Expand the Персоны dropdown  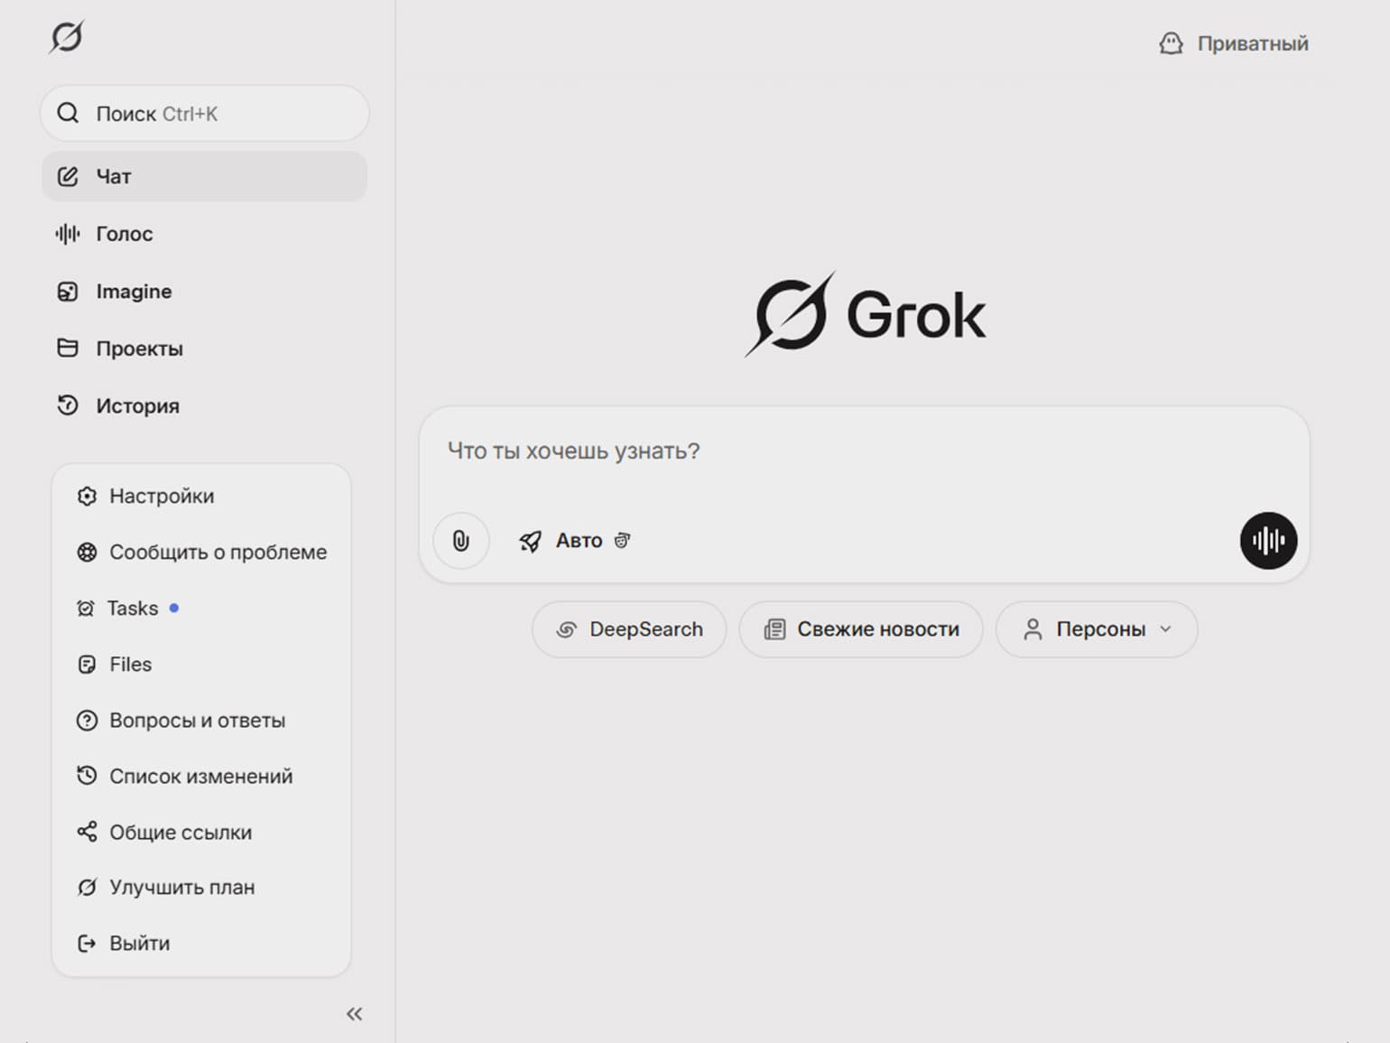[1096, 629]
